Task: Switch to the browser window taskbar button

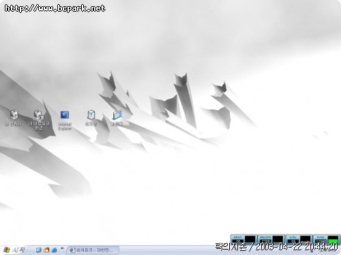Action: click(x=93, y=250)
